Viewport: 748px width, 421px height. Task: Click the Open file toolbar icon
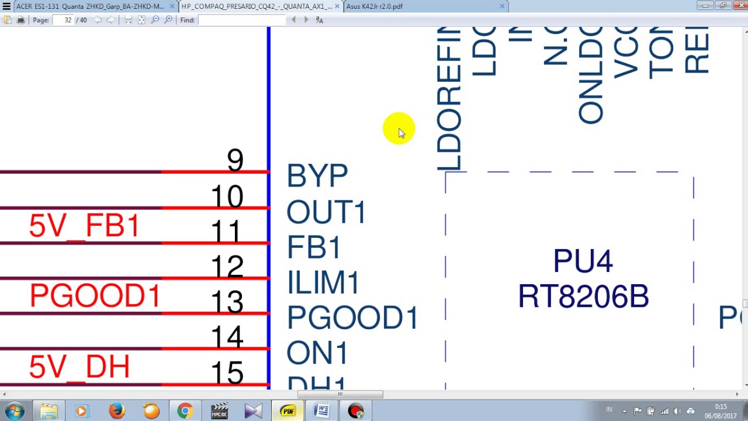tap(7, 20)
